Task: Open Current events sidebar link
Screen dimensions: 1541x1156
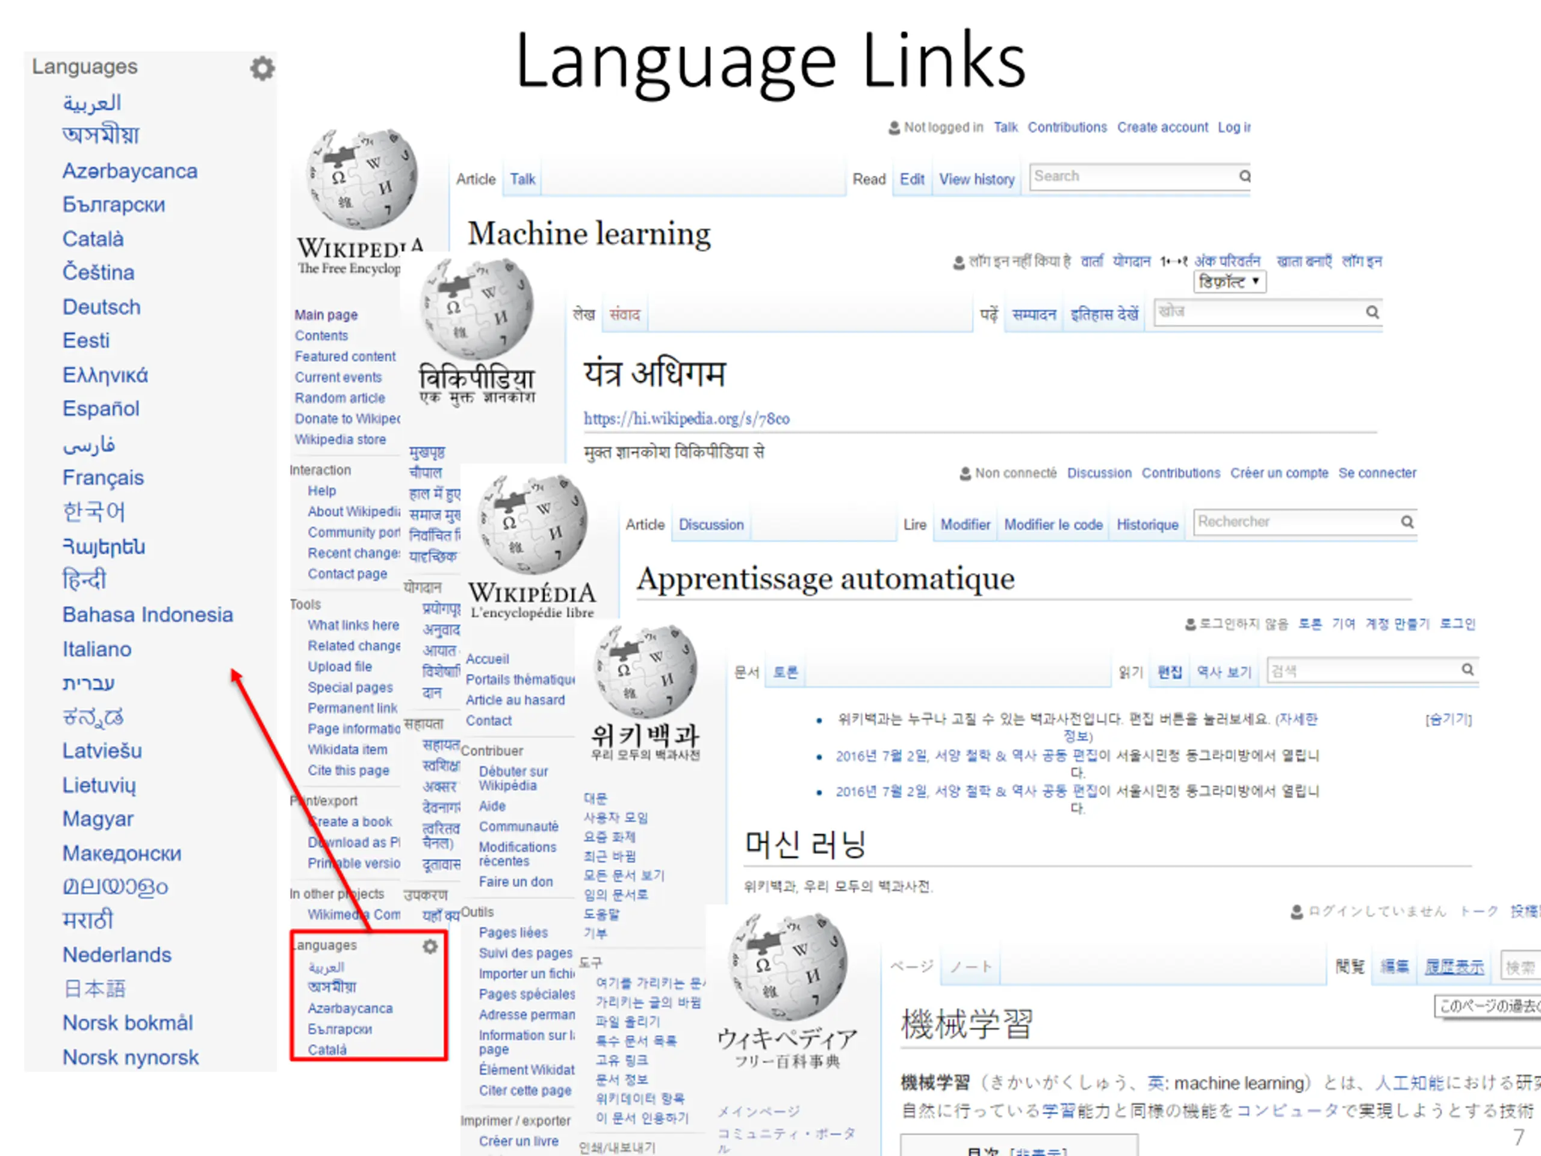Action: pyautogui.click(x=338, y=377)
